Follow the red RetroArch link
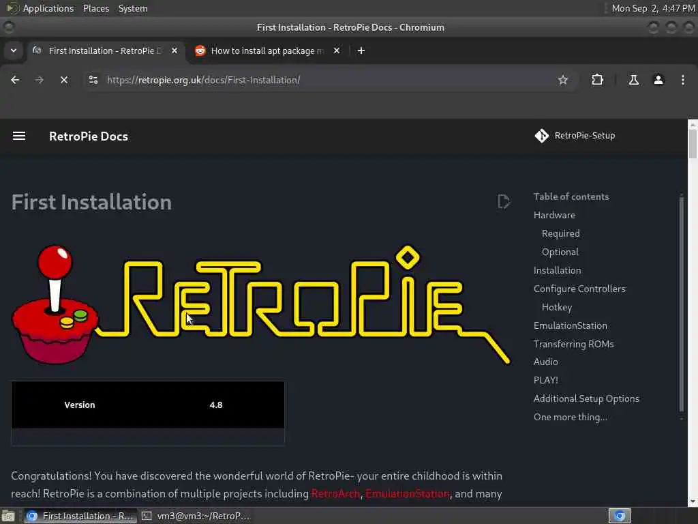Screen dimensions: 698x524 point(335,494)
